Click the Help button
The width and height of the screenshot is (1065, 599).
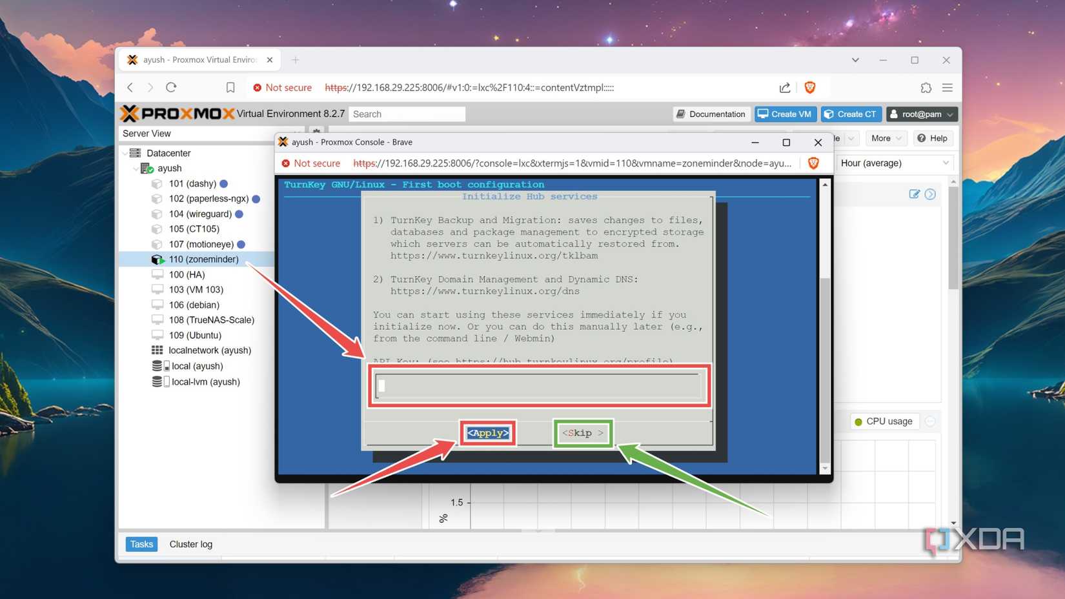click(x=933, y=138)
